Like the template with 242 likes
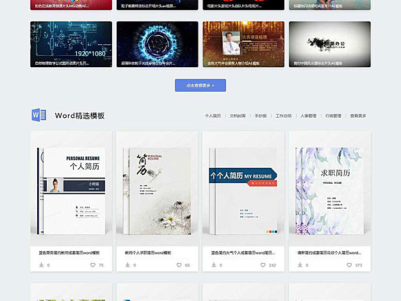 tap(263, 265)
